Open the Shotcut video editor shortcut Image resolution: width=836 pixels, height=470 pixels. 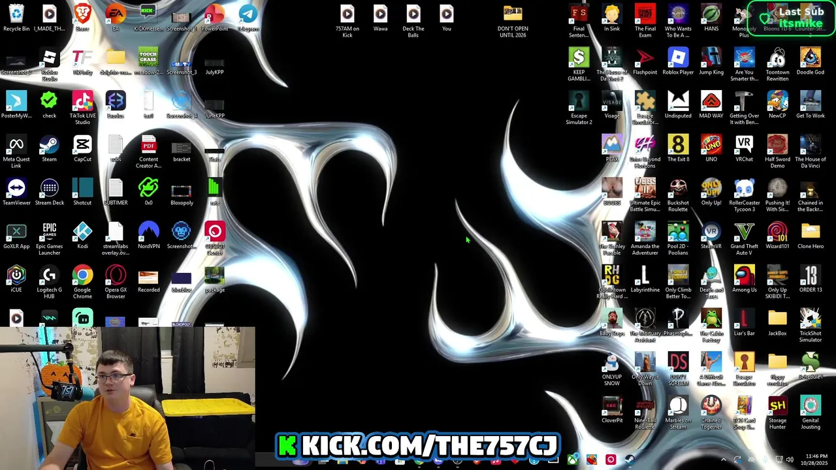pyautogui.click(x=82, y=193)
